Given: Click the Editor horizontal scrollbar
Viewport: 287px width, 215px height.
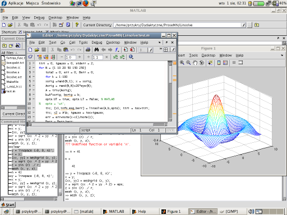Looking at the screenshot, I should point(98,125).
